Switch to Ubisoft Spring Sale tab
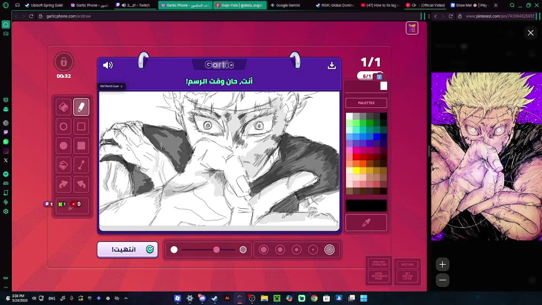Image resolution: width=542 pixels, height=305 pixels. tap(44, 5)
